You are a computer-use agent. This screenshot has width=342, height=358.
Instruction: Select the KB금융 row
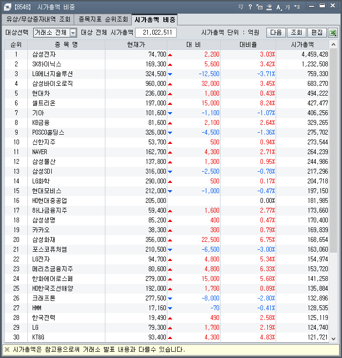click(167, 122)
